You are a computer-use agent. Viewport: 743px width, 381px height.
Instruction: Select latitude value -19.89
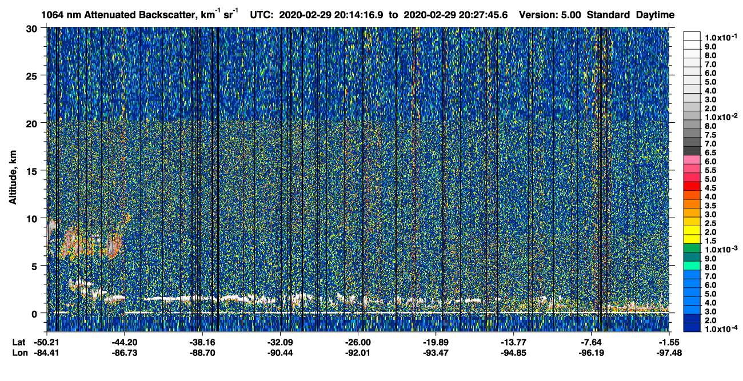[436, 342]
